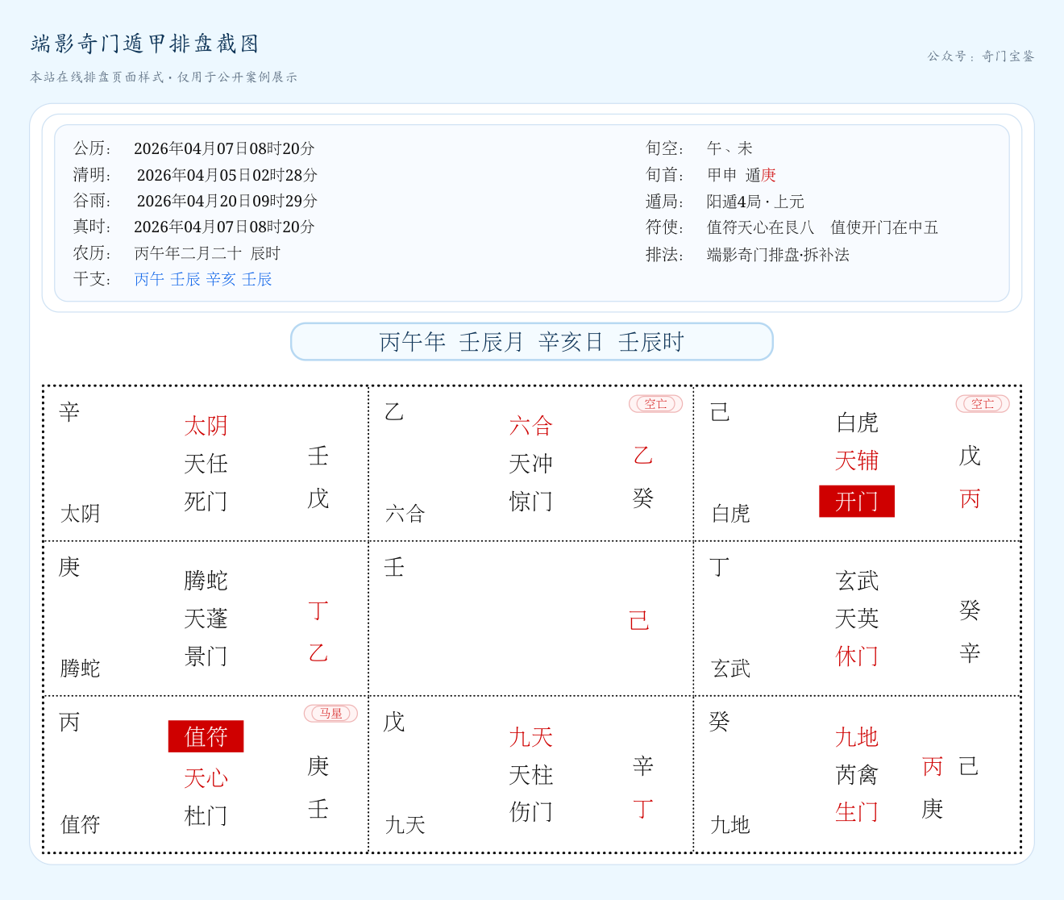Image resolution: width=1064 pixels, height=900 pixels.
Task: Select the 壬 in the center palace corner
Action: click(394, 567)
